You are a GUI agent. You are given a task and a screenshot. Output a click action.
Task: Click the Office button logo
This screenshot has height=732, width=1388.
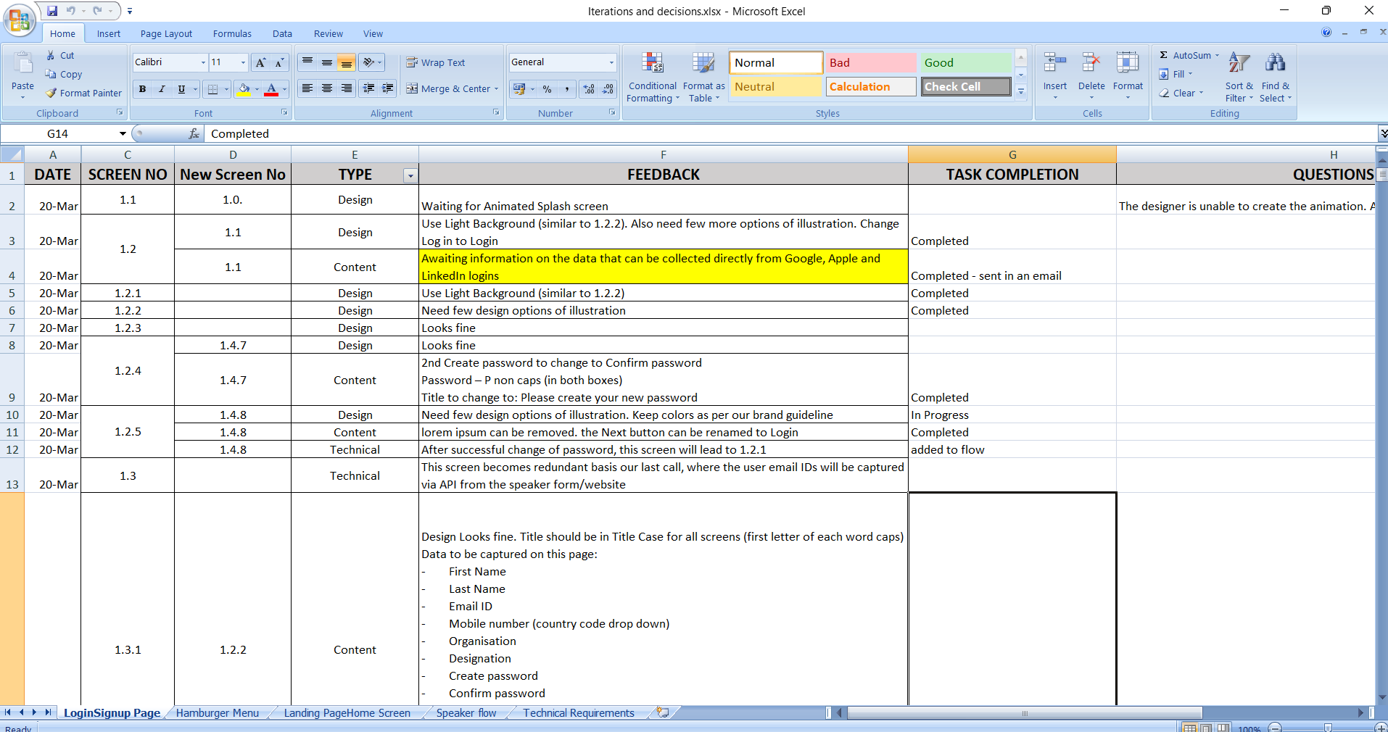20,20
